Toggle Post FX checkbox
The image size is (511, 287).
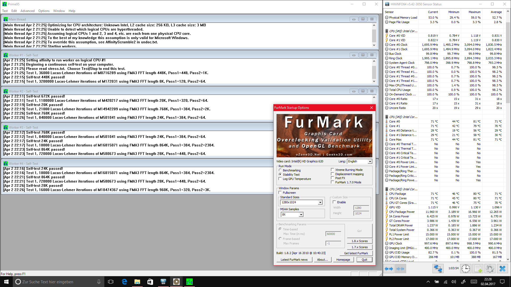[332, 178]
